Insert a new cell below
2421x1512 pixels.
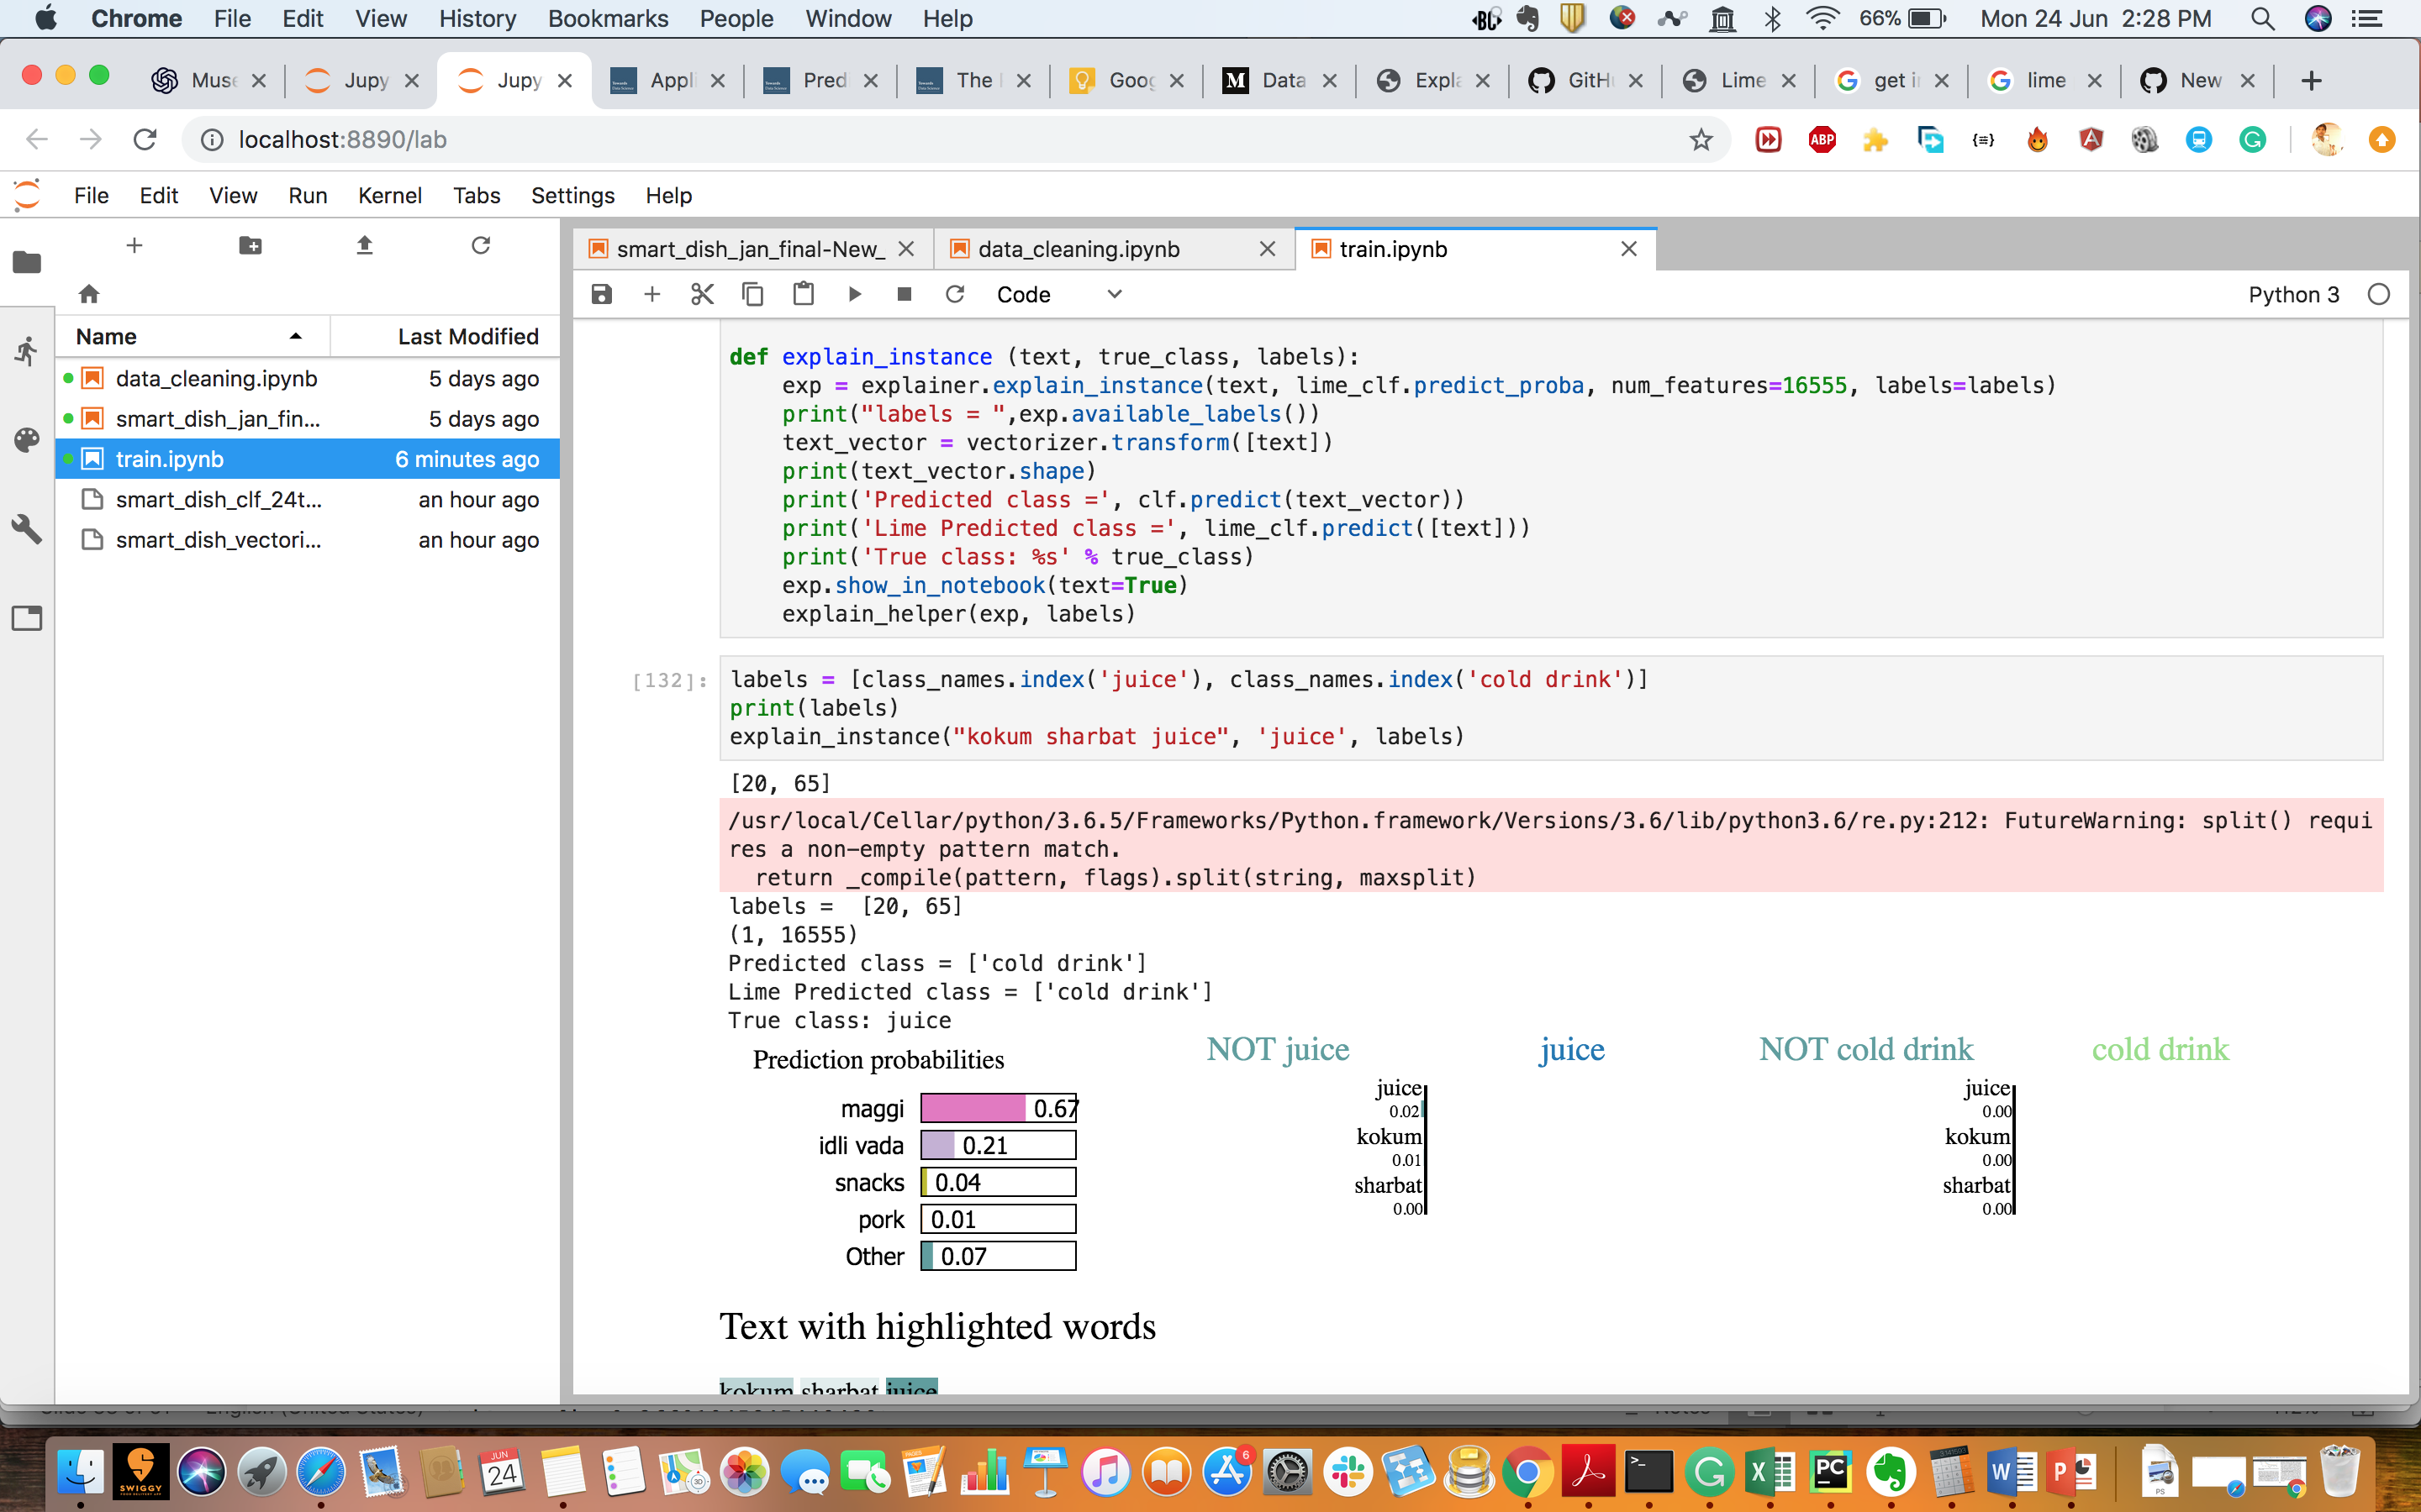click(x=652, y=294)
